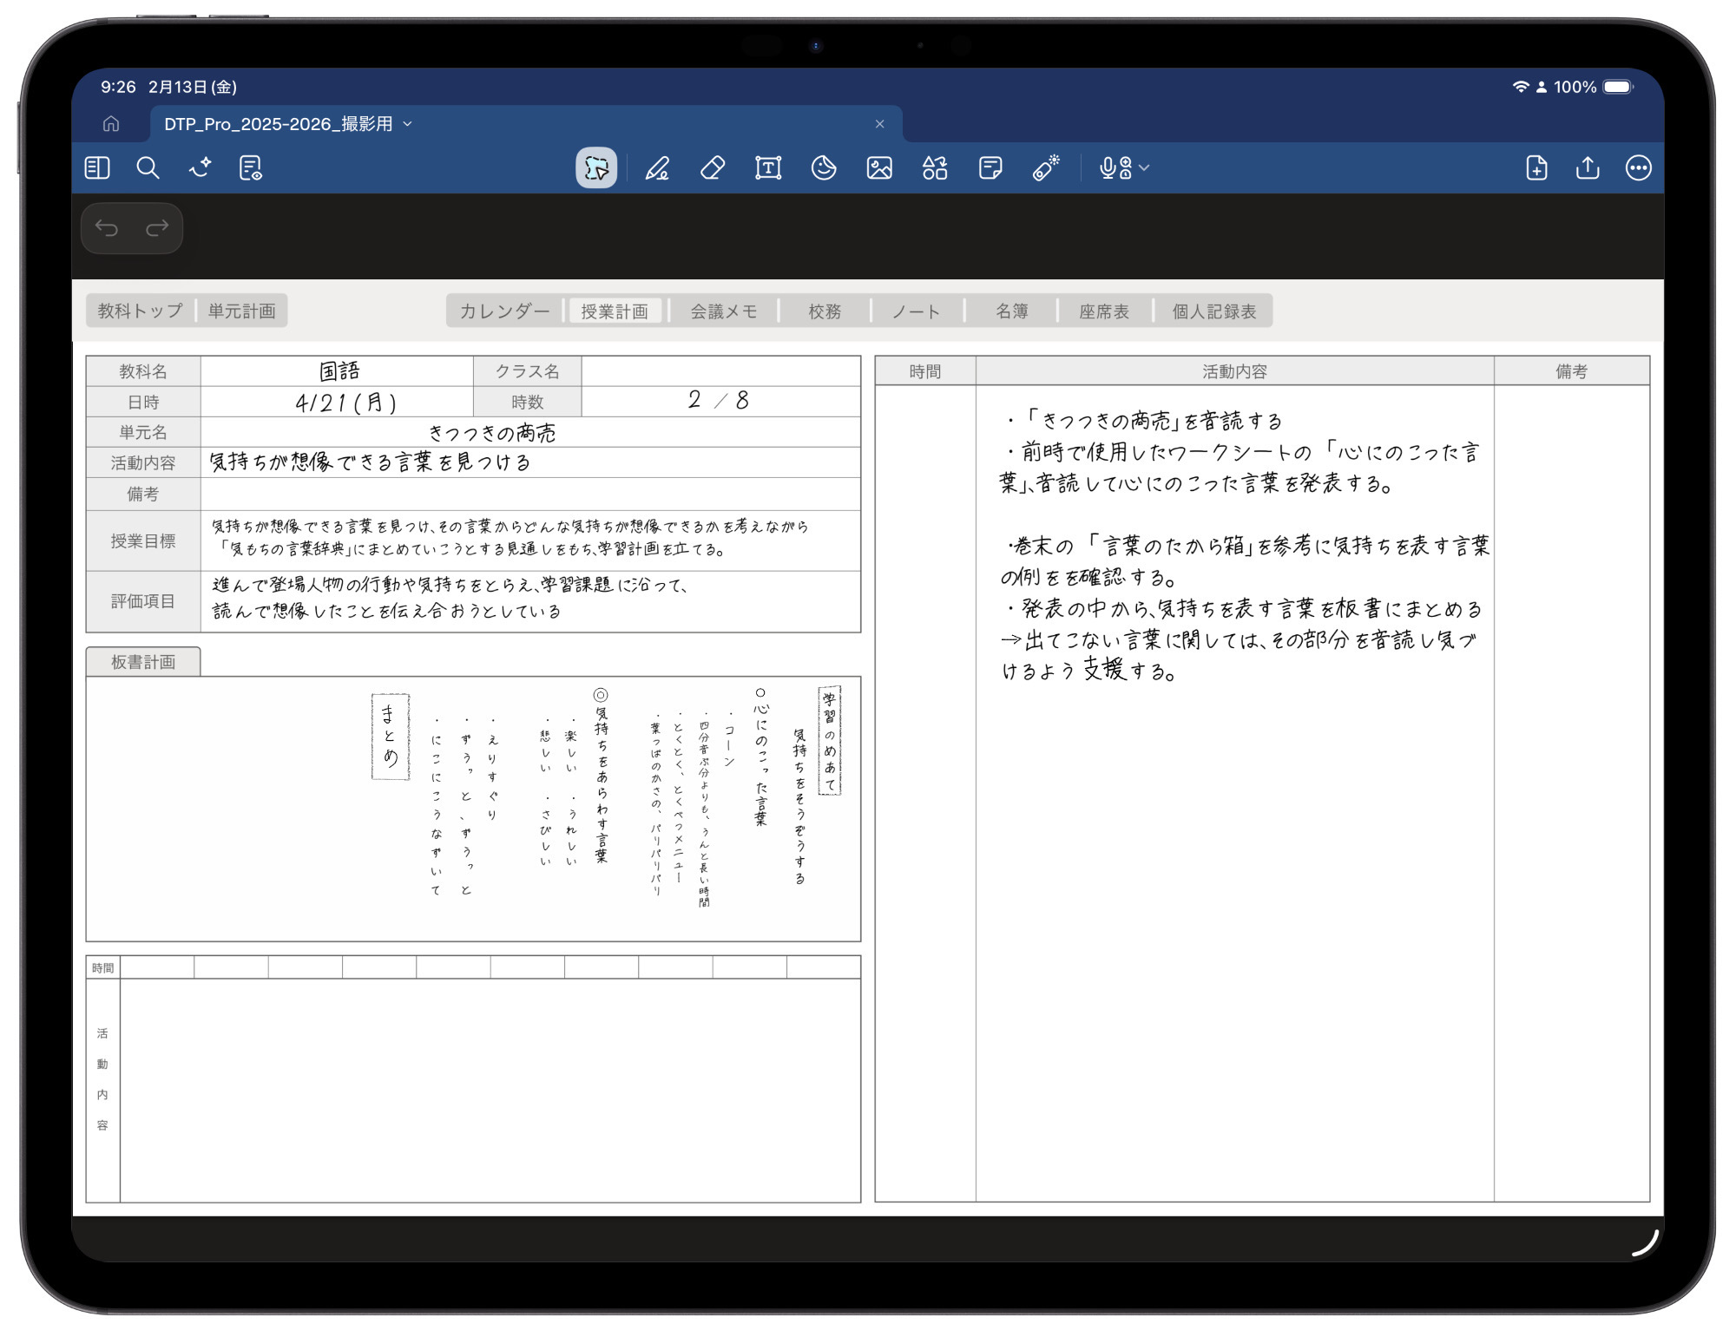Image resolution: width=1736 pixels, height=1330 pixels.
Task: Switch to the 会議メモ tab
Action: pyautogui.click(x=723, y=311)
